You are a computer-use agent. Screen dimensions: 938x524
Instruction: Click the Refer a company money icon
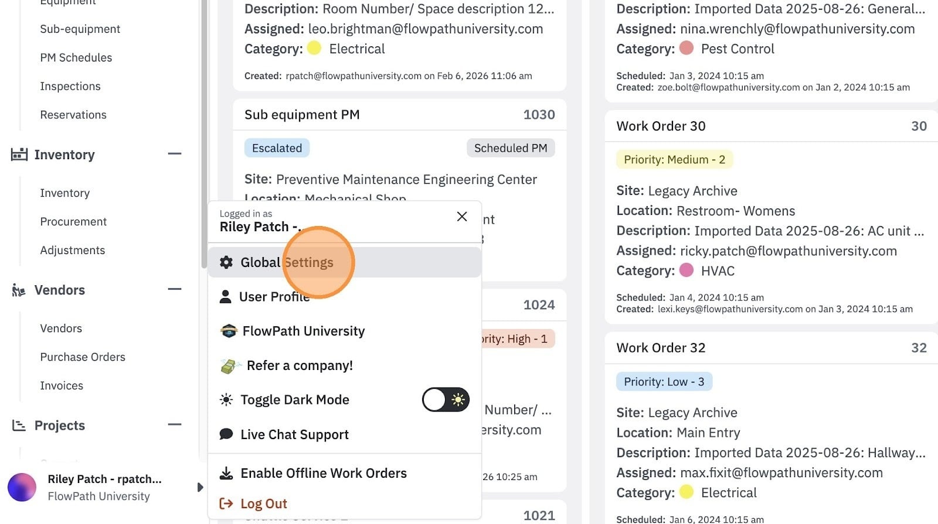[x=230, y=366]
